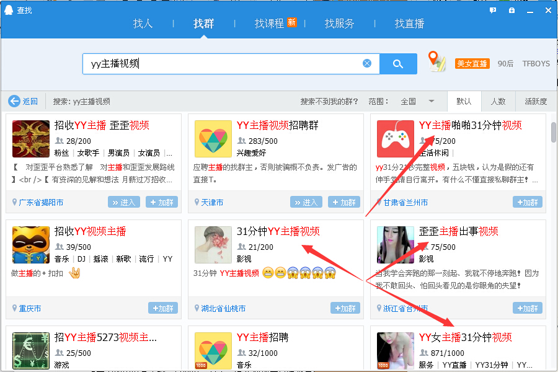Open group title YY女主播31分钟视频
Image resolution: width=558 pixels, height=372 pixels.
coord(466,337)
